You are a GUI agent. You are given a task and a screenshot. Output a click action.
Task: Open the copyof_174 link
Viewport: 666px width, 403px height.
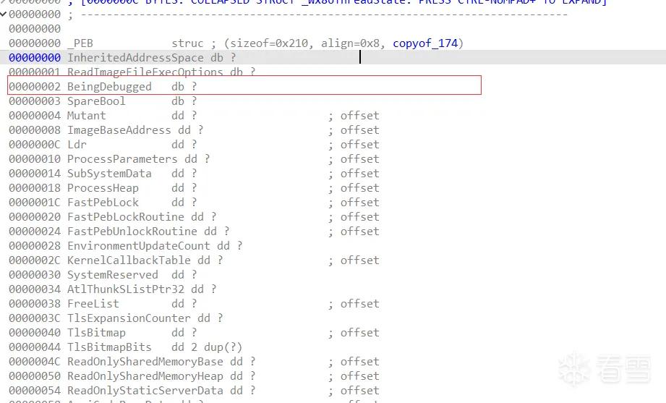(x=425, y=43)
